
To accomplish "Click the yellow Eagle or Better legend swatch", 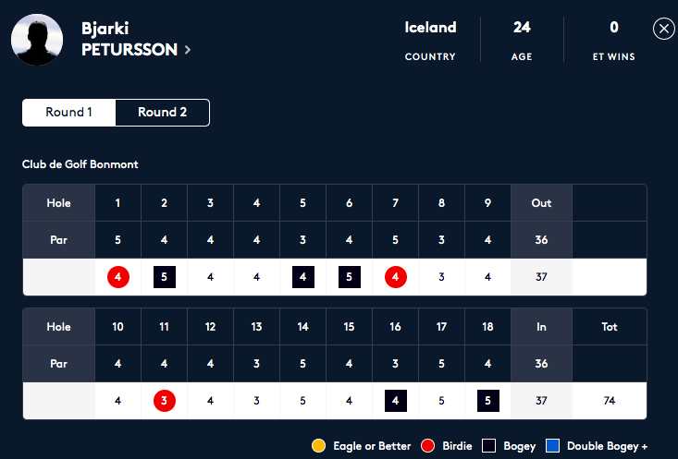I will coord(319,446).
